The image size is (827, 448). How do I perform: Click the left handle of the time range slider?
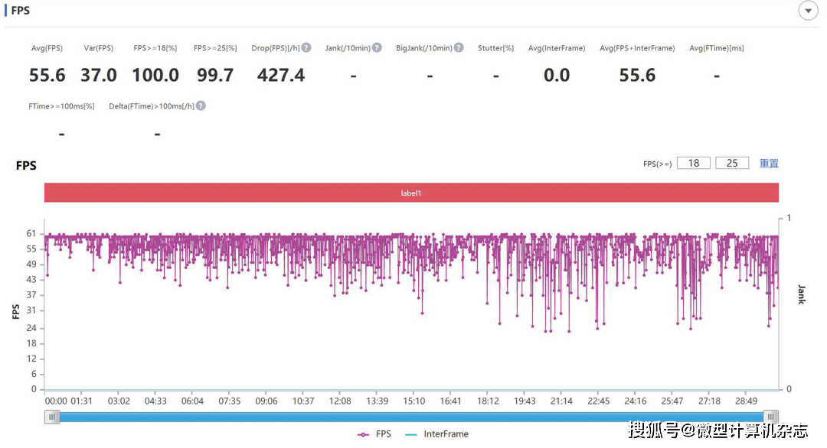(x=52, y=417)
